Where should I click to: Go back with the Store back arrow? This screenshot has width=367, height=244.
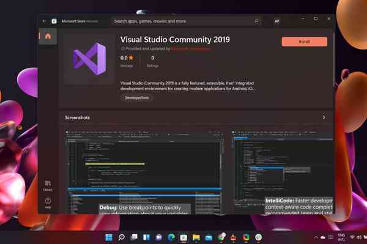(x=44, y=21)
